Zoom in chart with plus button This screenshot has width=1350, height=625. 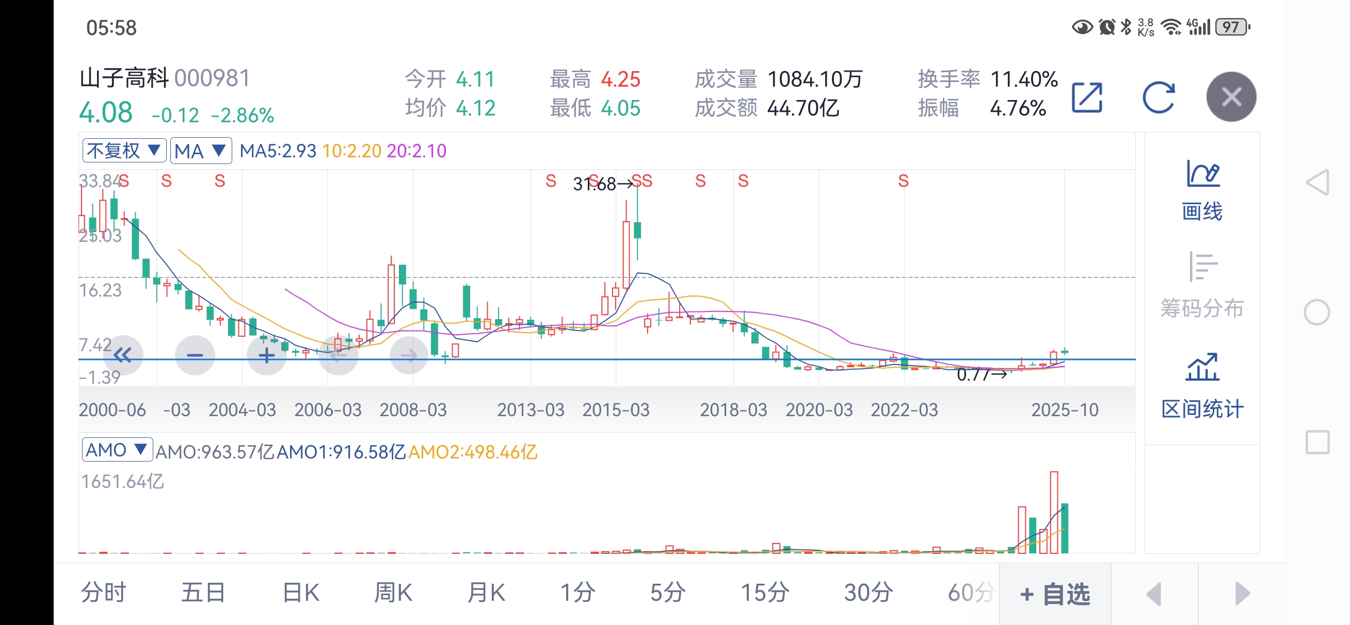[266, 356]
